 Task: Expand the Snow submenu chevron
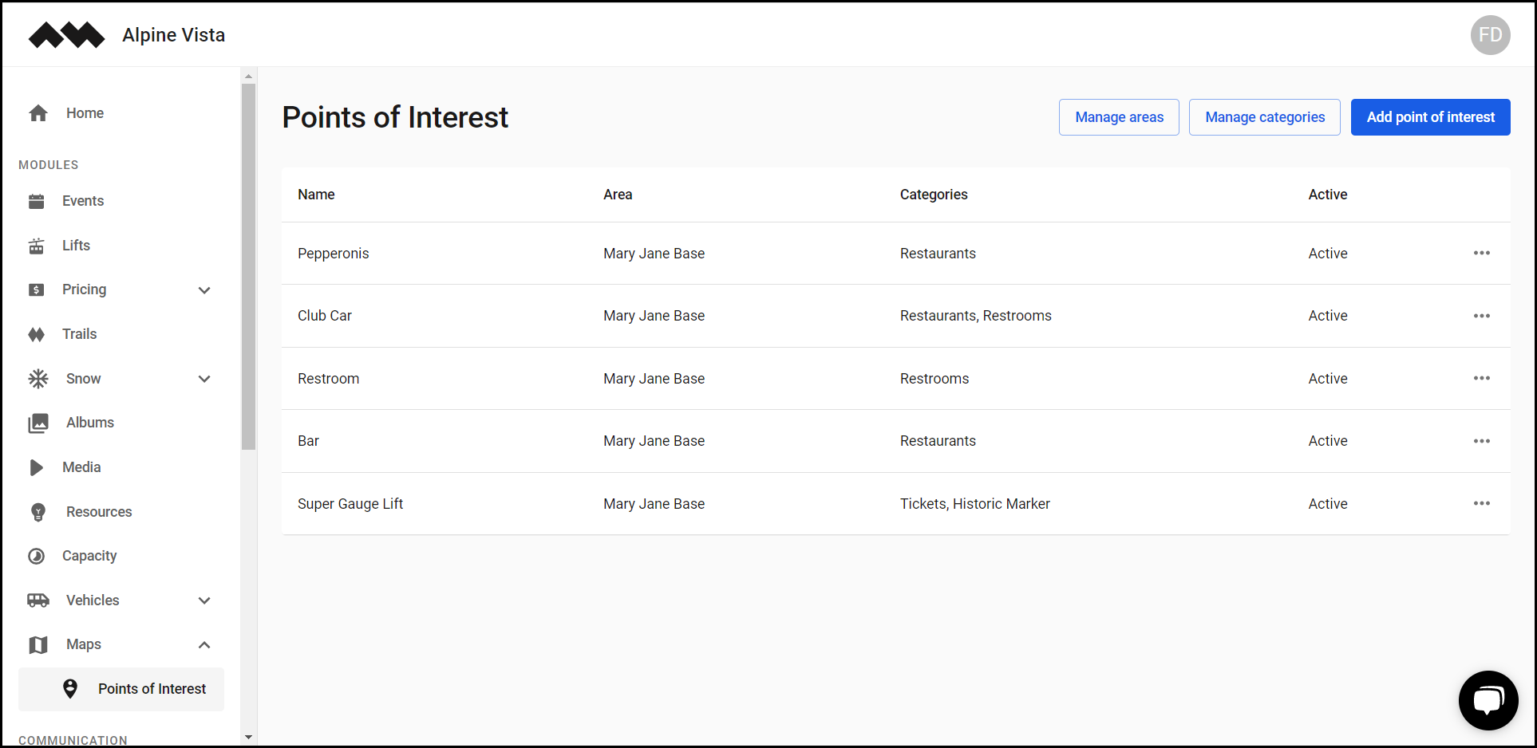204,379
